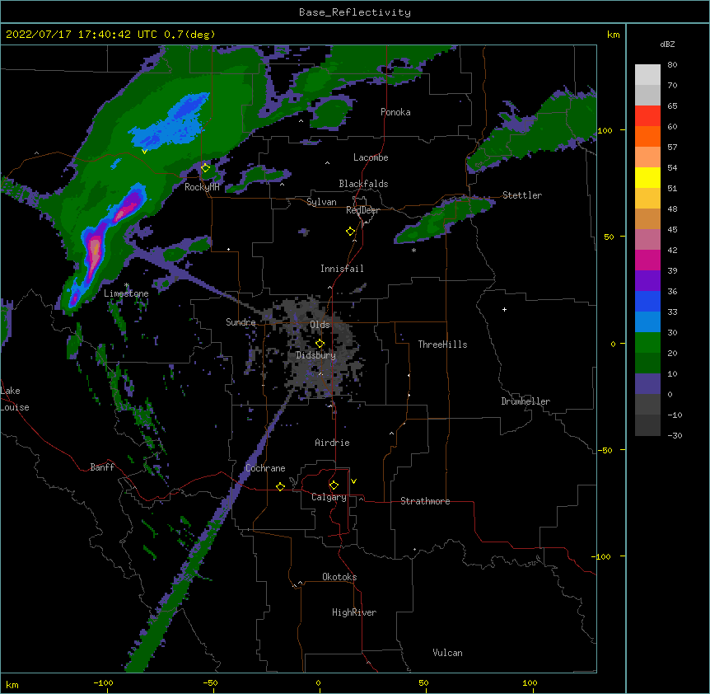Click the Cochrane city label
The width and height of the screenshot is (710, 694).
click(x=265, y=468)
